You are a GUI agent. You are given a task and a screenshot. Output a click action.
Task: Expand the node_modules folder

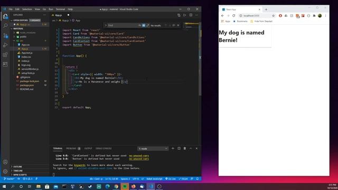(27, 33)
